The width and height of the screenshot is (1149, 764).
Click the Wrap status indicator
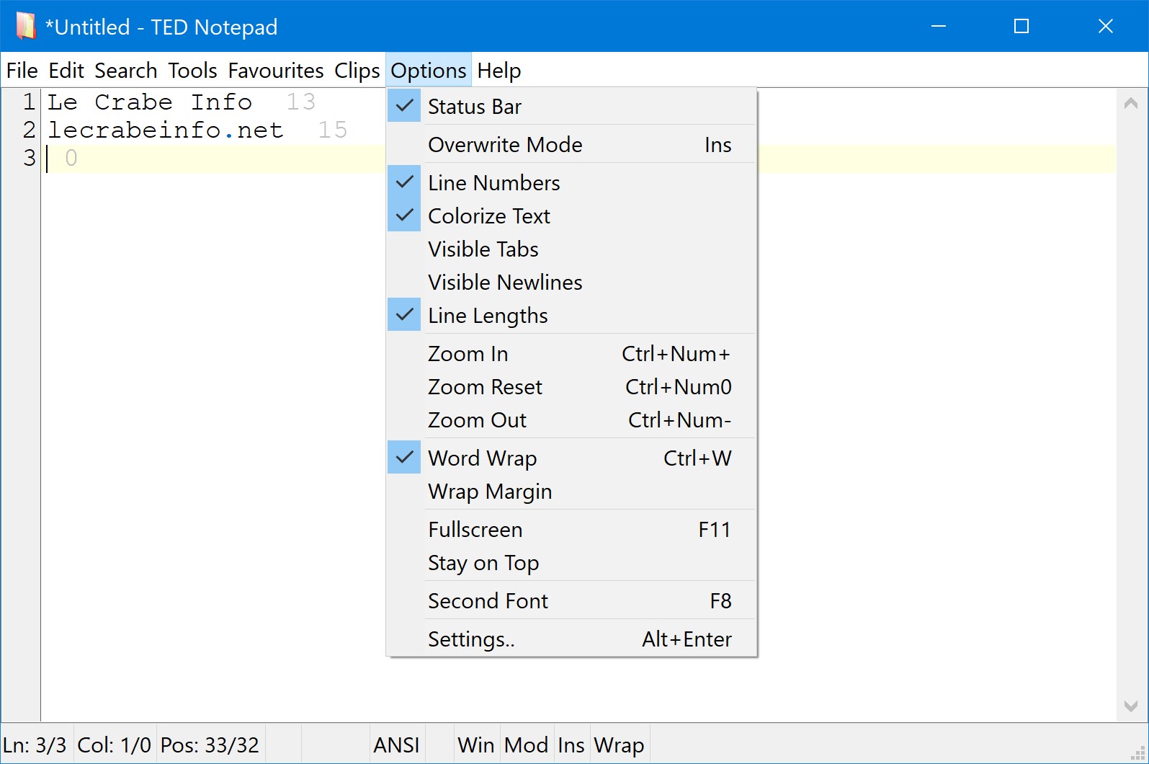pos(620,745)
